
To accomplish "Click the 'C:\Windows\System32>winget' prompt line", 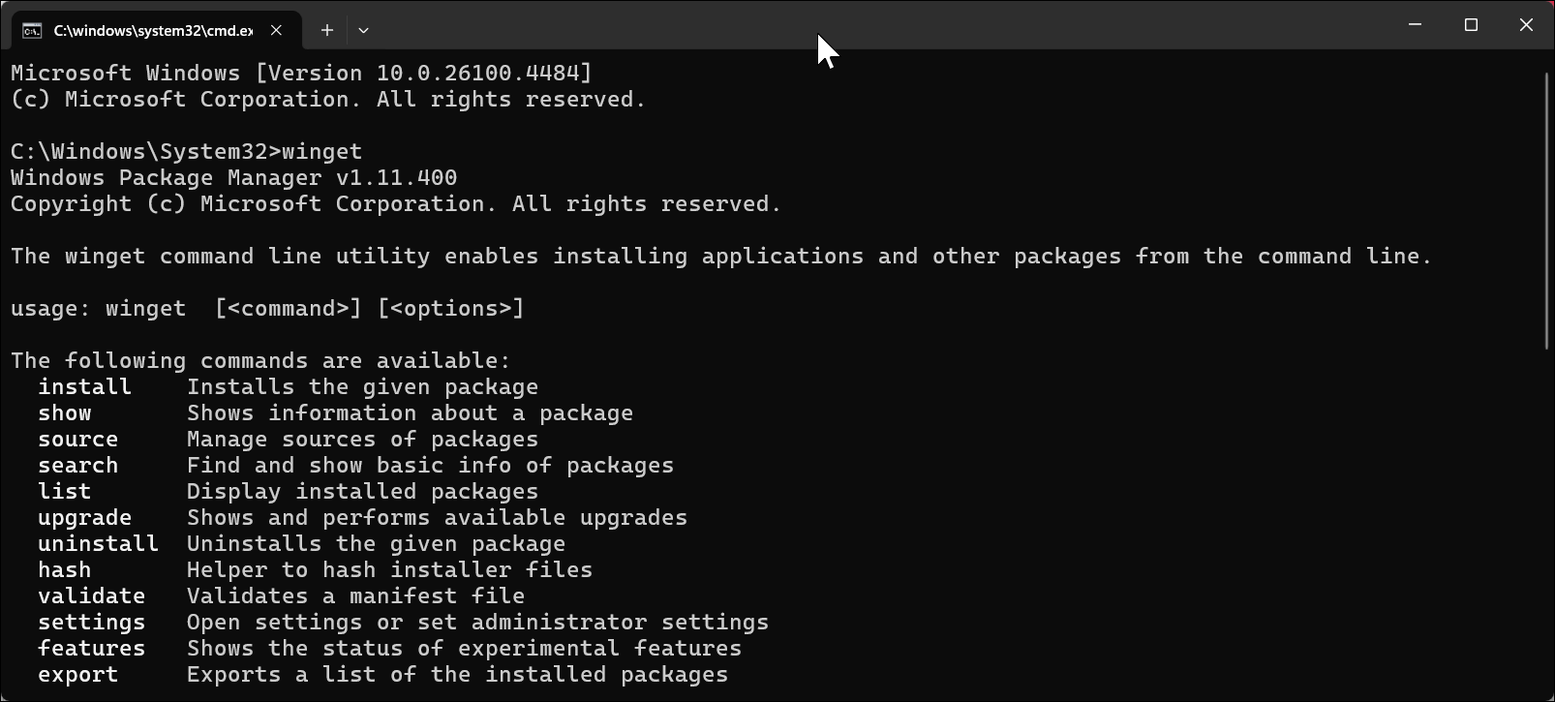I will pos(186,152).
